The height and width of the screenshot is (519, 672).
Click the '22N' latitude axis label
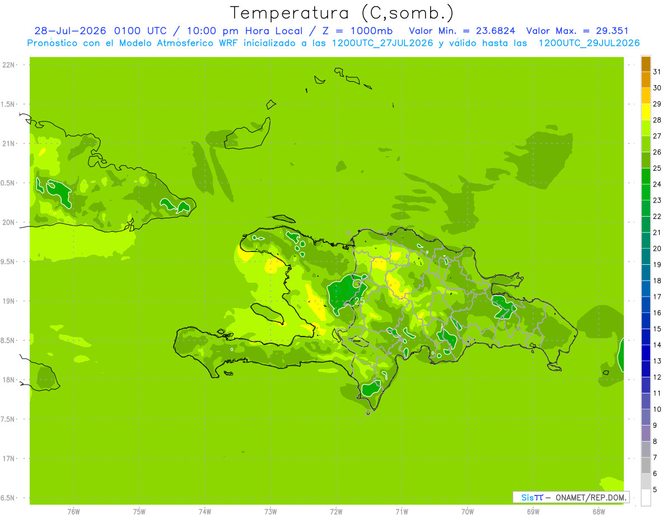tap(9, 65)
